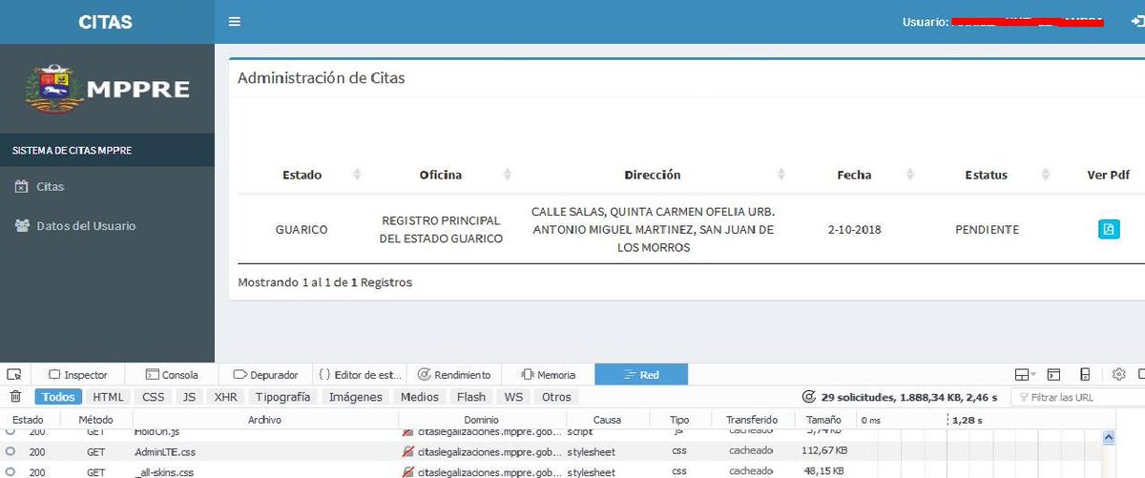
Task: Open Citas in the sidebar
Action: point(107,187)
